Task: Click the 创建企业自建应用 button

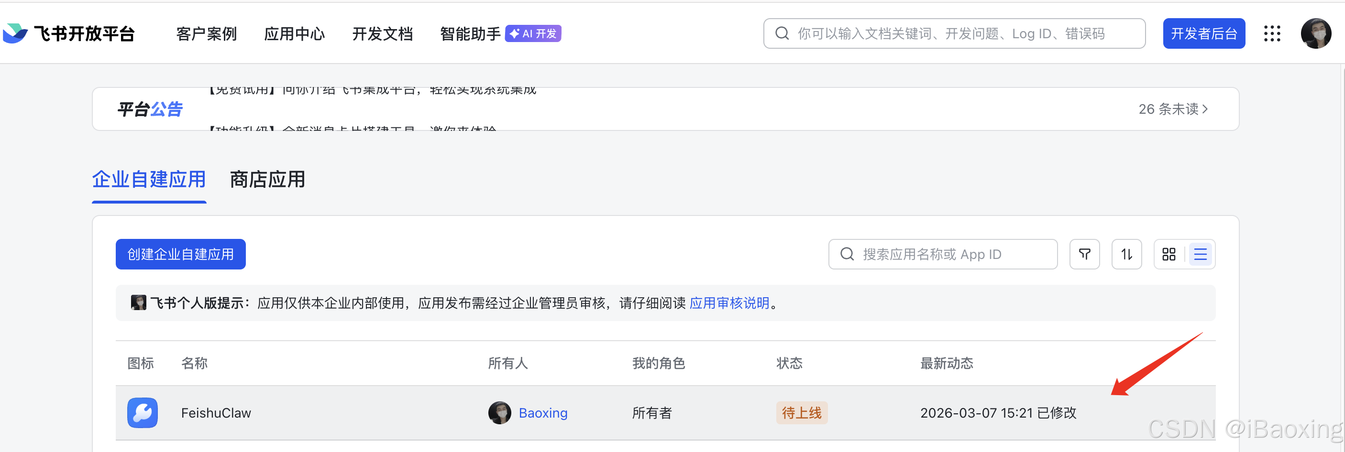Action: tap(180, 254)
